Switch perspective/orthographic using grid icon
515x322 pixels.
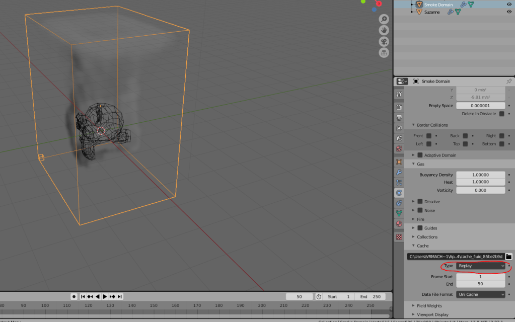coord(384,53)
